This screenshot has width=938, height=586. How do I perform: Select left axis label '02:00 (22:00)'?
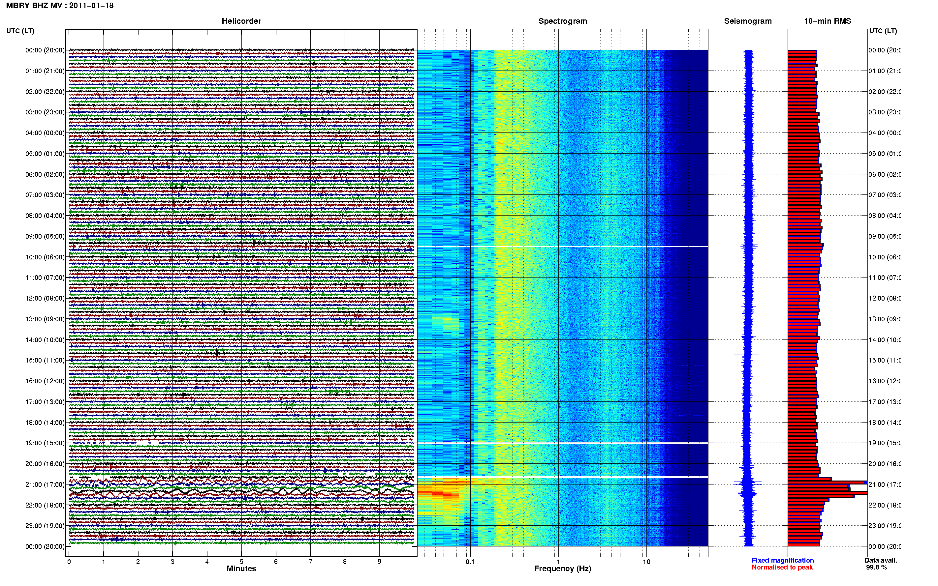tap(45, 92)
